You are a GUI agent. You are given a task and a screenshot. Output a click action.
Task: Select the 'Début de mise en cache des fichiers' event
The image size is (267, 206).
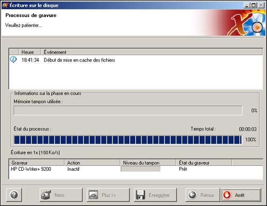pos(80,60)
